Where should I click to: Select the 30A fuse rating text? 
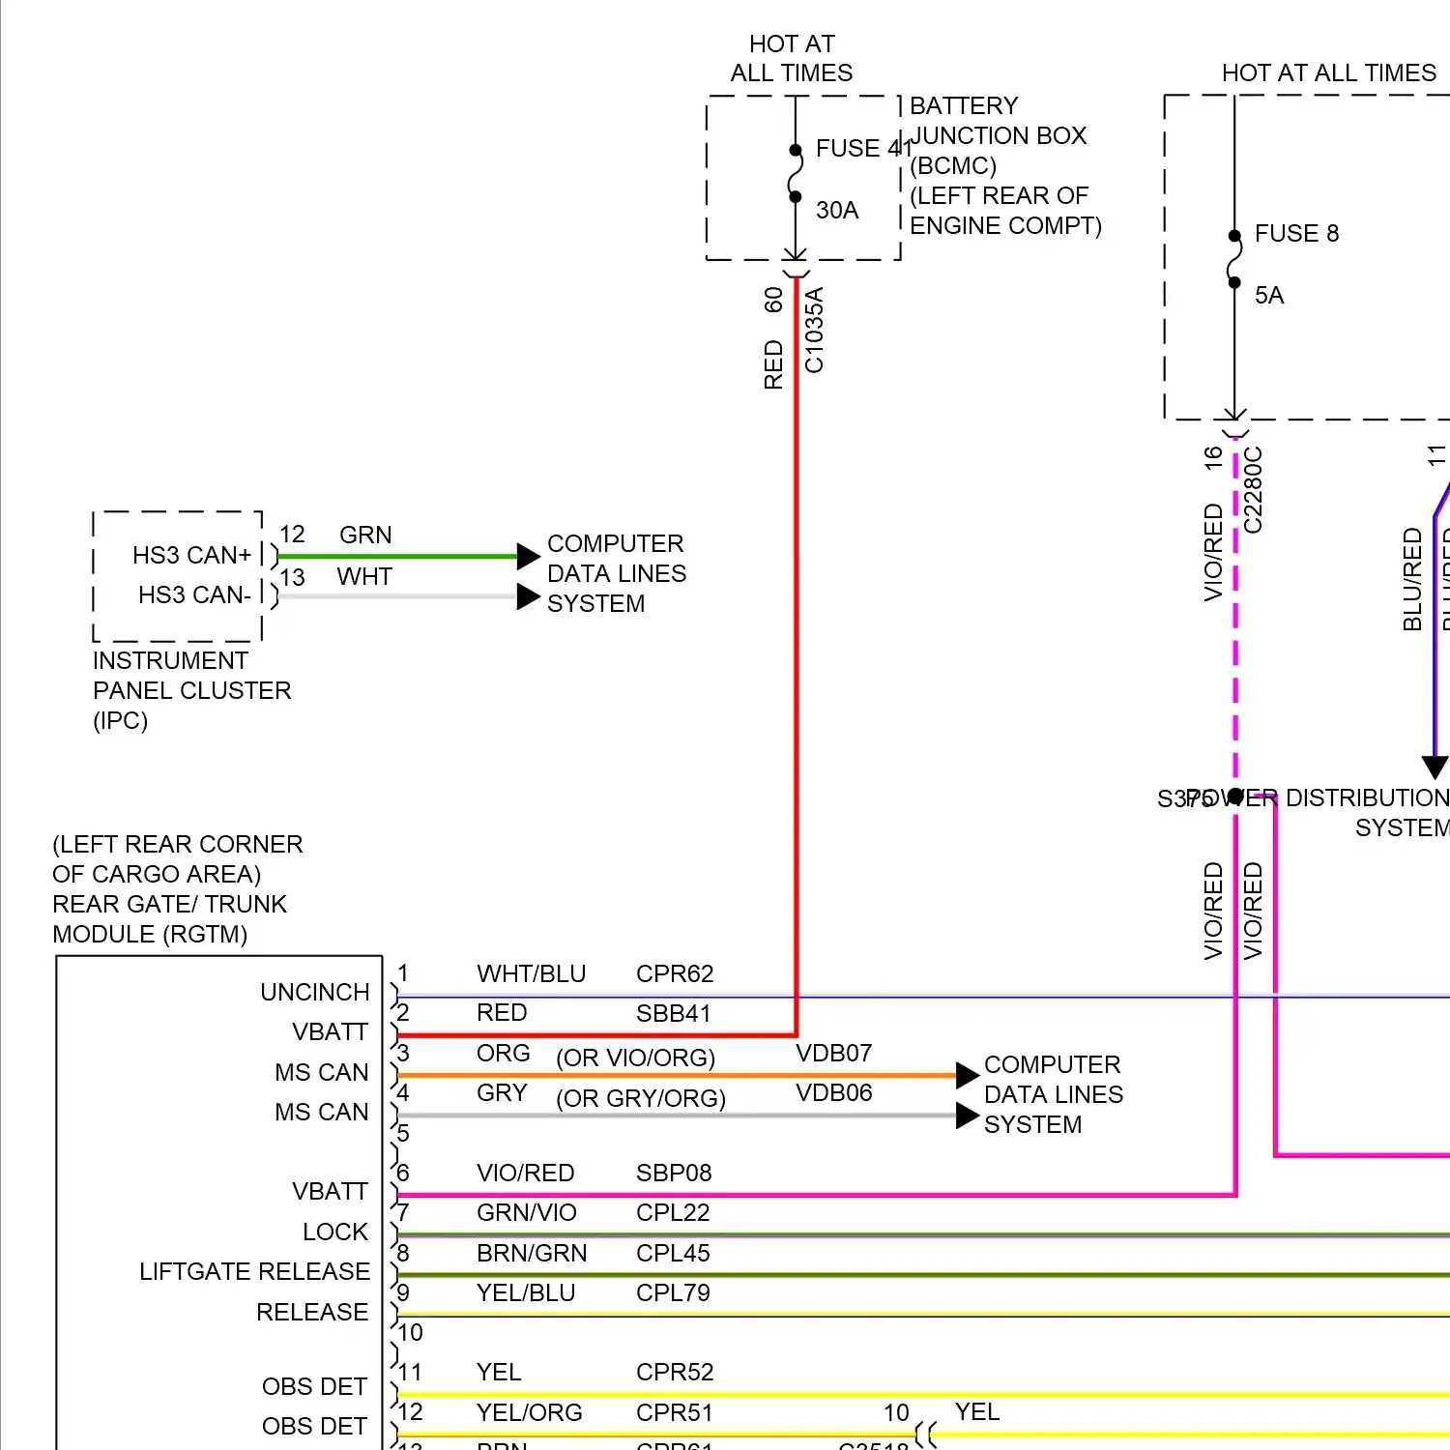[x=837, y=210]
